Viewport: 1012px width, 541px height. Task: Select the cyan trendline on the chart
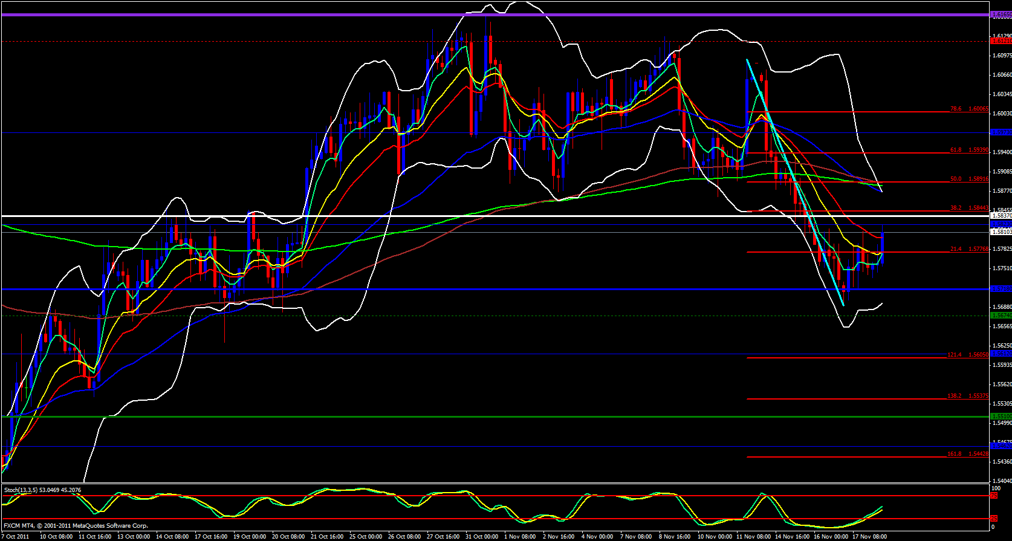(x=794, y=181)
